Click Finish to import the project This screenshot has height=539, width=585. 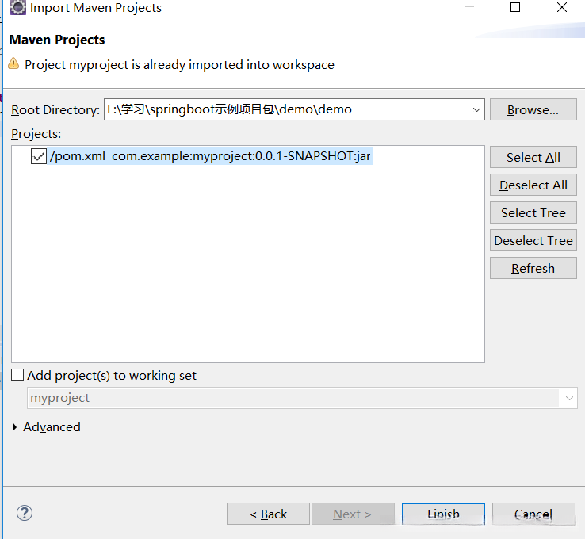pyautogui.click(x=443, y=514)
